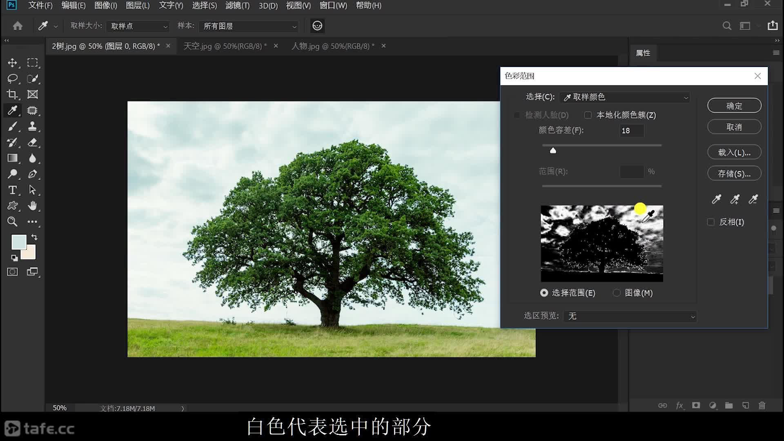Reset default foreground background colors
784x441 pixels.
click(x=14, y=258)
